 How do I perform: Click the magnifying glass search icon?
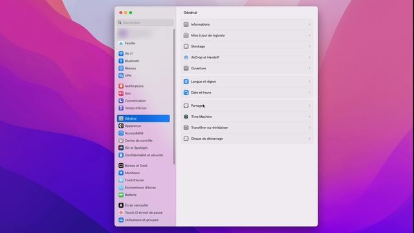click(x=120, y=23)
